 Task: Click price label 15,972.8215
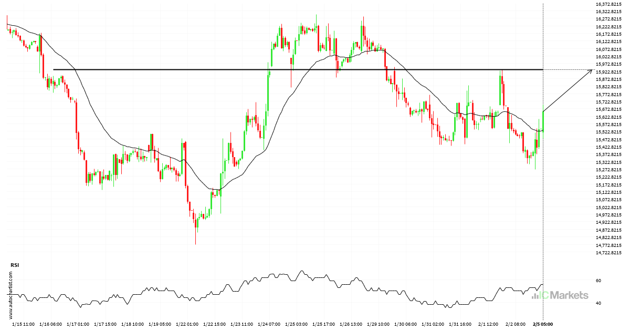point(609,64)
